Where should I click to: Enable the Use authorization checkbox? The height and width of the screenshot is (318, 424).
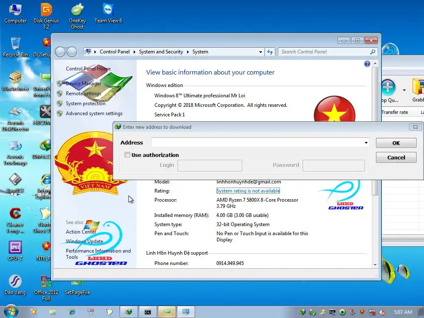(x=127, y=155)
